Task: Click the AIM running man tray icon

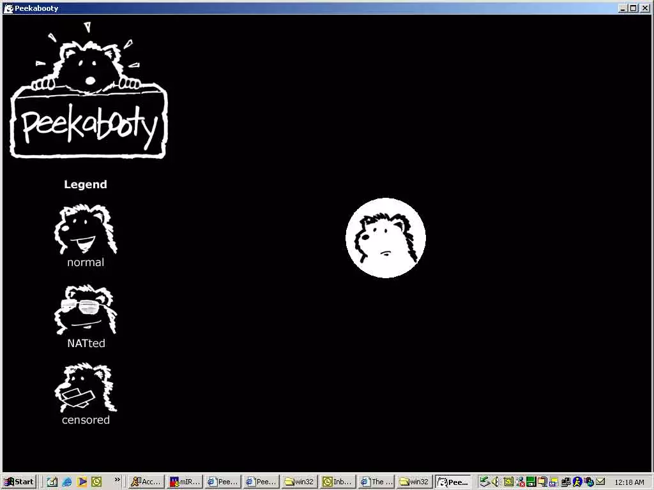Action: [x=577, y=482]
